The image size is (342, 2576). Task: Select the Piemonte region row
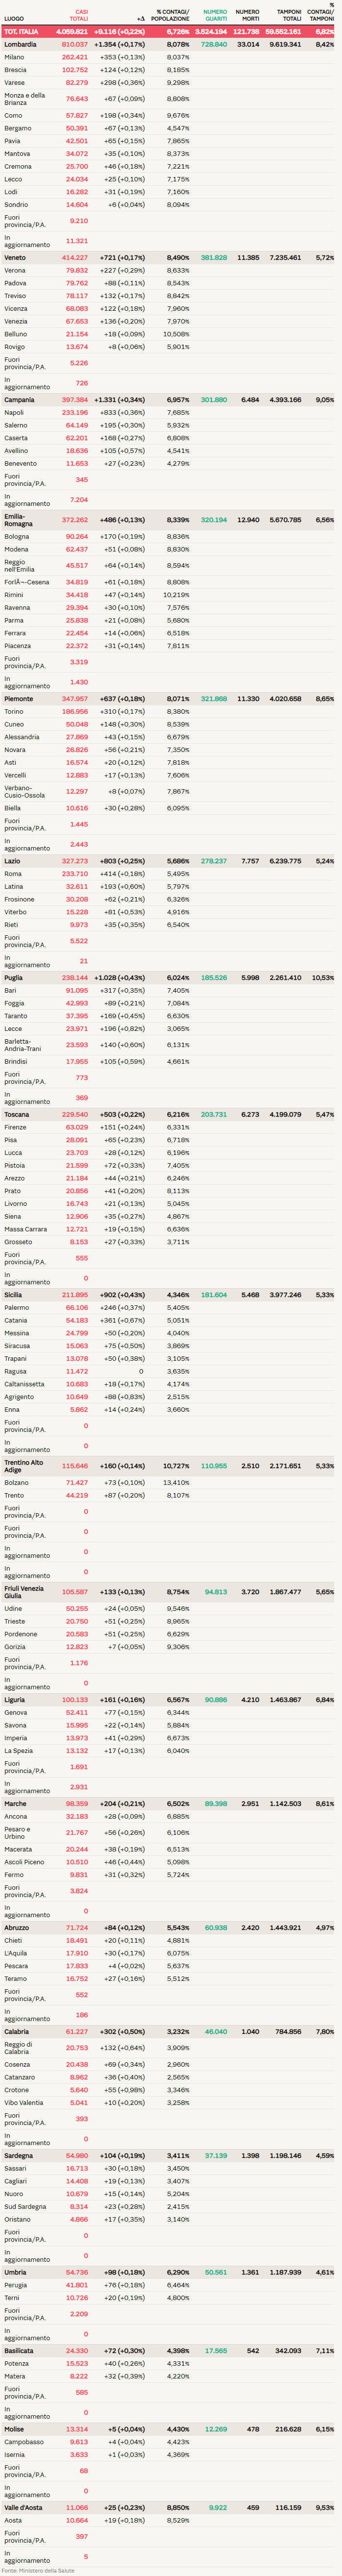coord(19,699)
